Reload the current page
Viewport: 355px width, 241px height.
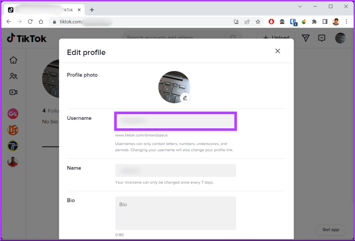tap(30, 21)
